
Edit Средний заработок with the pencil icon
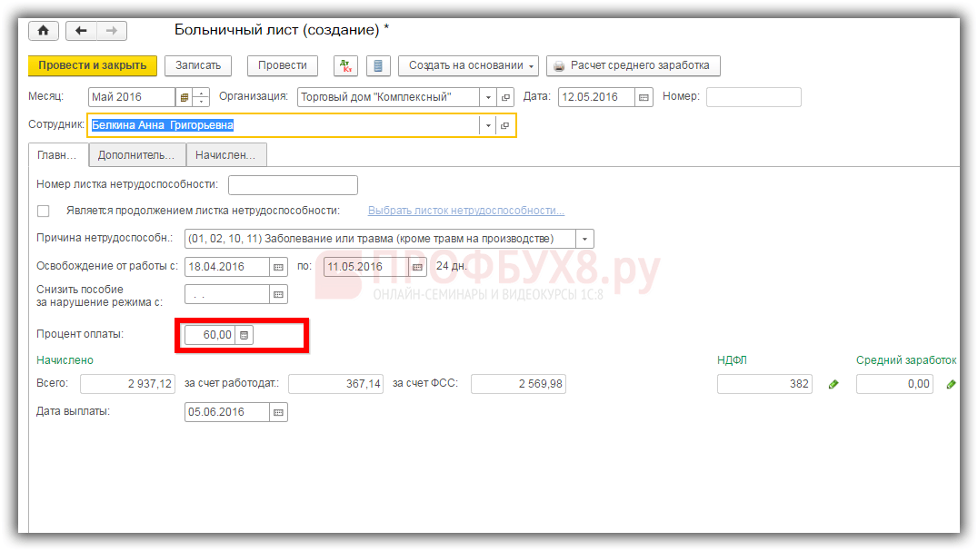(x=951, y=384)
